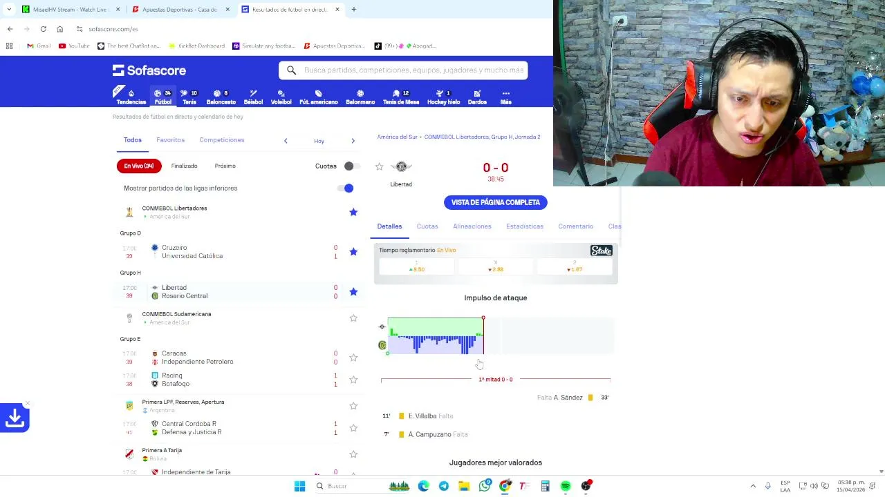Favorite the Libertad team in match header
885x497 pixels.
click(379, 166)
